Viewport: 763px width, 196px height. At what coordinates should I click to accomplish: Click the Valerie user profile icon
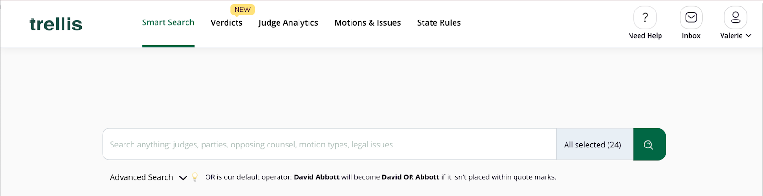[735, 18]
